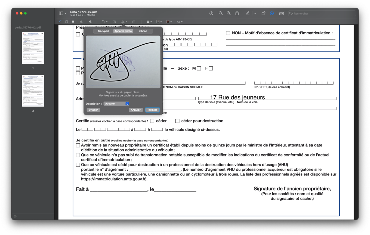This screenshot has width=370, height=235.
Task: Click the Annuler button
Action: [136, 110]
